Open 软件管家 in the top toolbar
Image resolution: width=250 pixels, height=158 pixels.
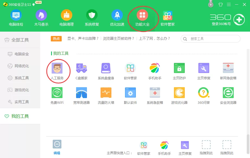pyautogui.click(x=168, y=18)
